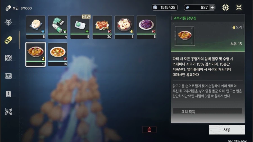This screenshot has height=142, width=253.
Task: Open the 요리 획득 source entry
Action: 207,112
